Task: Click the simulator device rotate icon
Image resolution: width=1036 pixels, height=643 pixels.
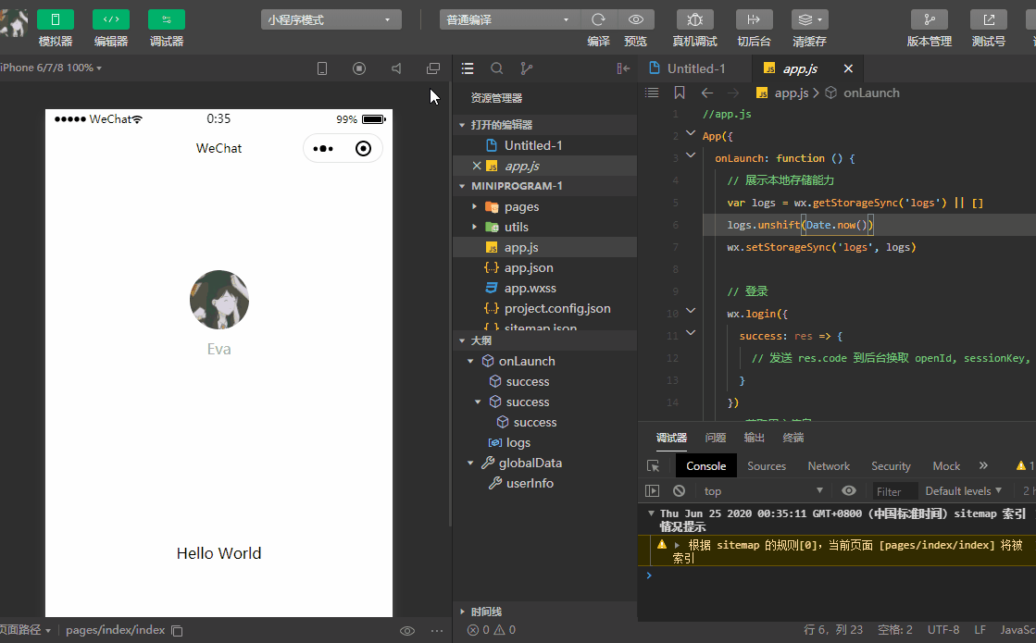Action: [x=322, y=68]
